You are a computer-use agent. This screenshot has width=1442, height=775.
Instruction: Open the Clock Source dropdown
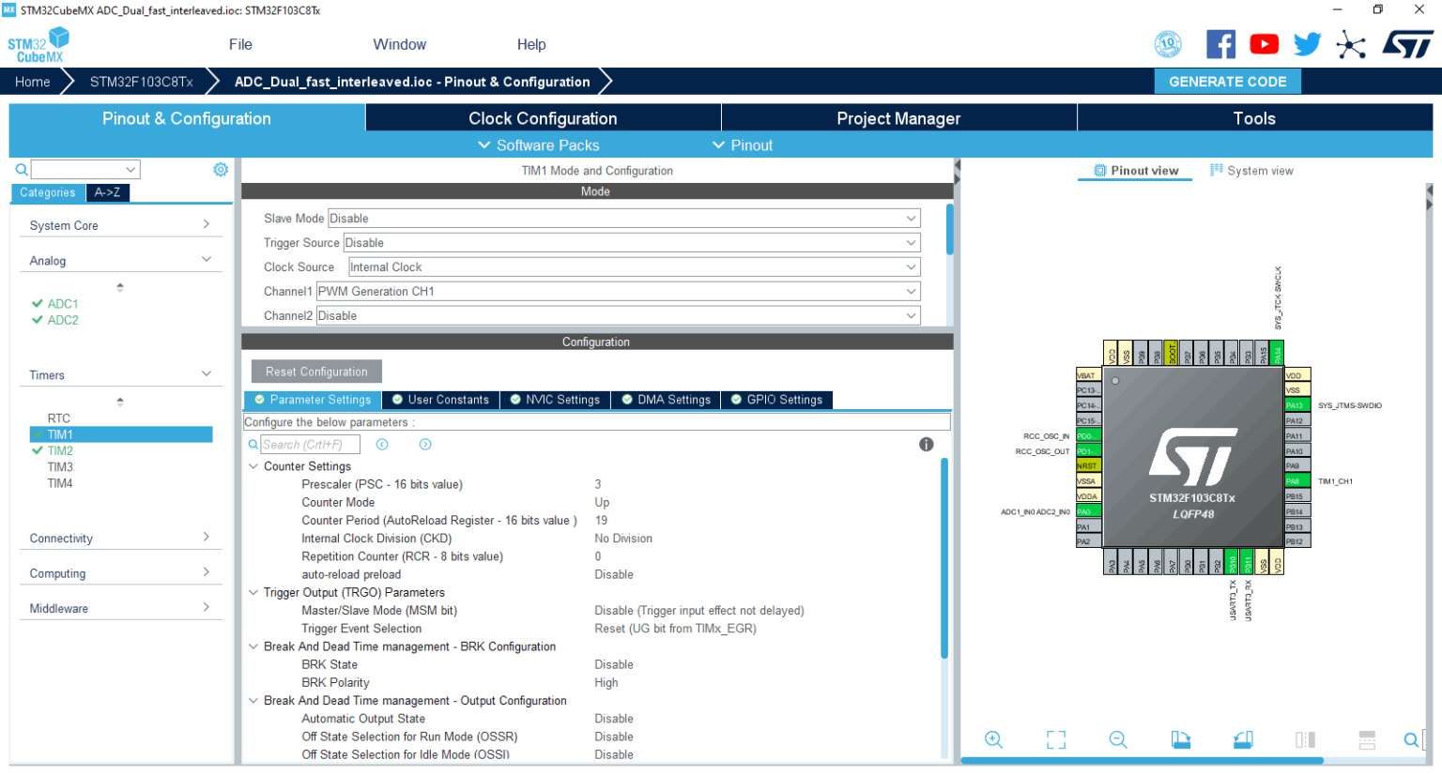point(634,267)
